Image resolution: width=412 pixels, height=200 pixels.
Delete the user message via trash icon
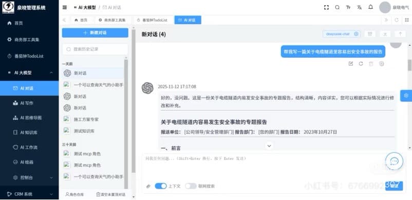coord(371,64)
